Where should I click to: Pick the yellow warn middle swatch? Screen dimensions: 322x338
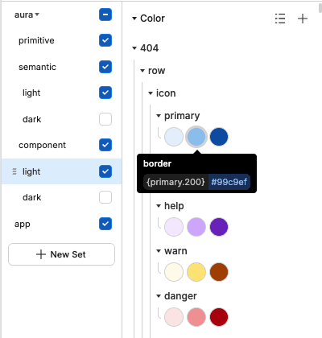[x=196, y=272]
